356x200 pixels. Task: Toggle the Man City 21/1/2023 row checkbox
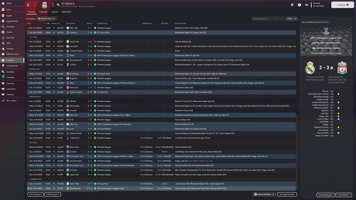(28, 28)
